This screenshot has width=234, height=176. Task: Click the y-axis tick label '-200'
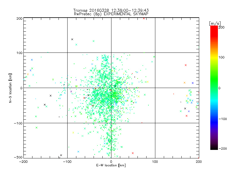point(18,157)
